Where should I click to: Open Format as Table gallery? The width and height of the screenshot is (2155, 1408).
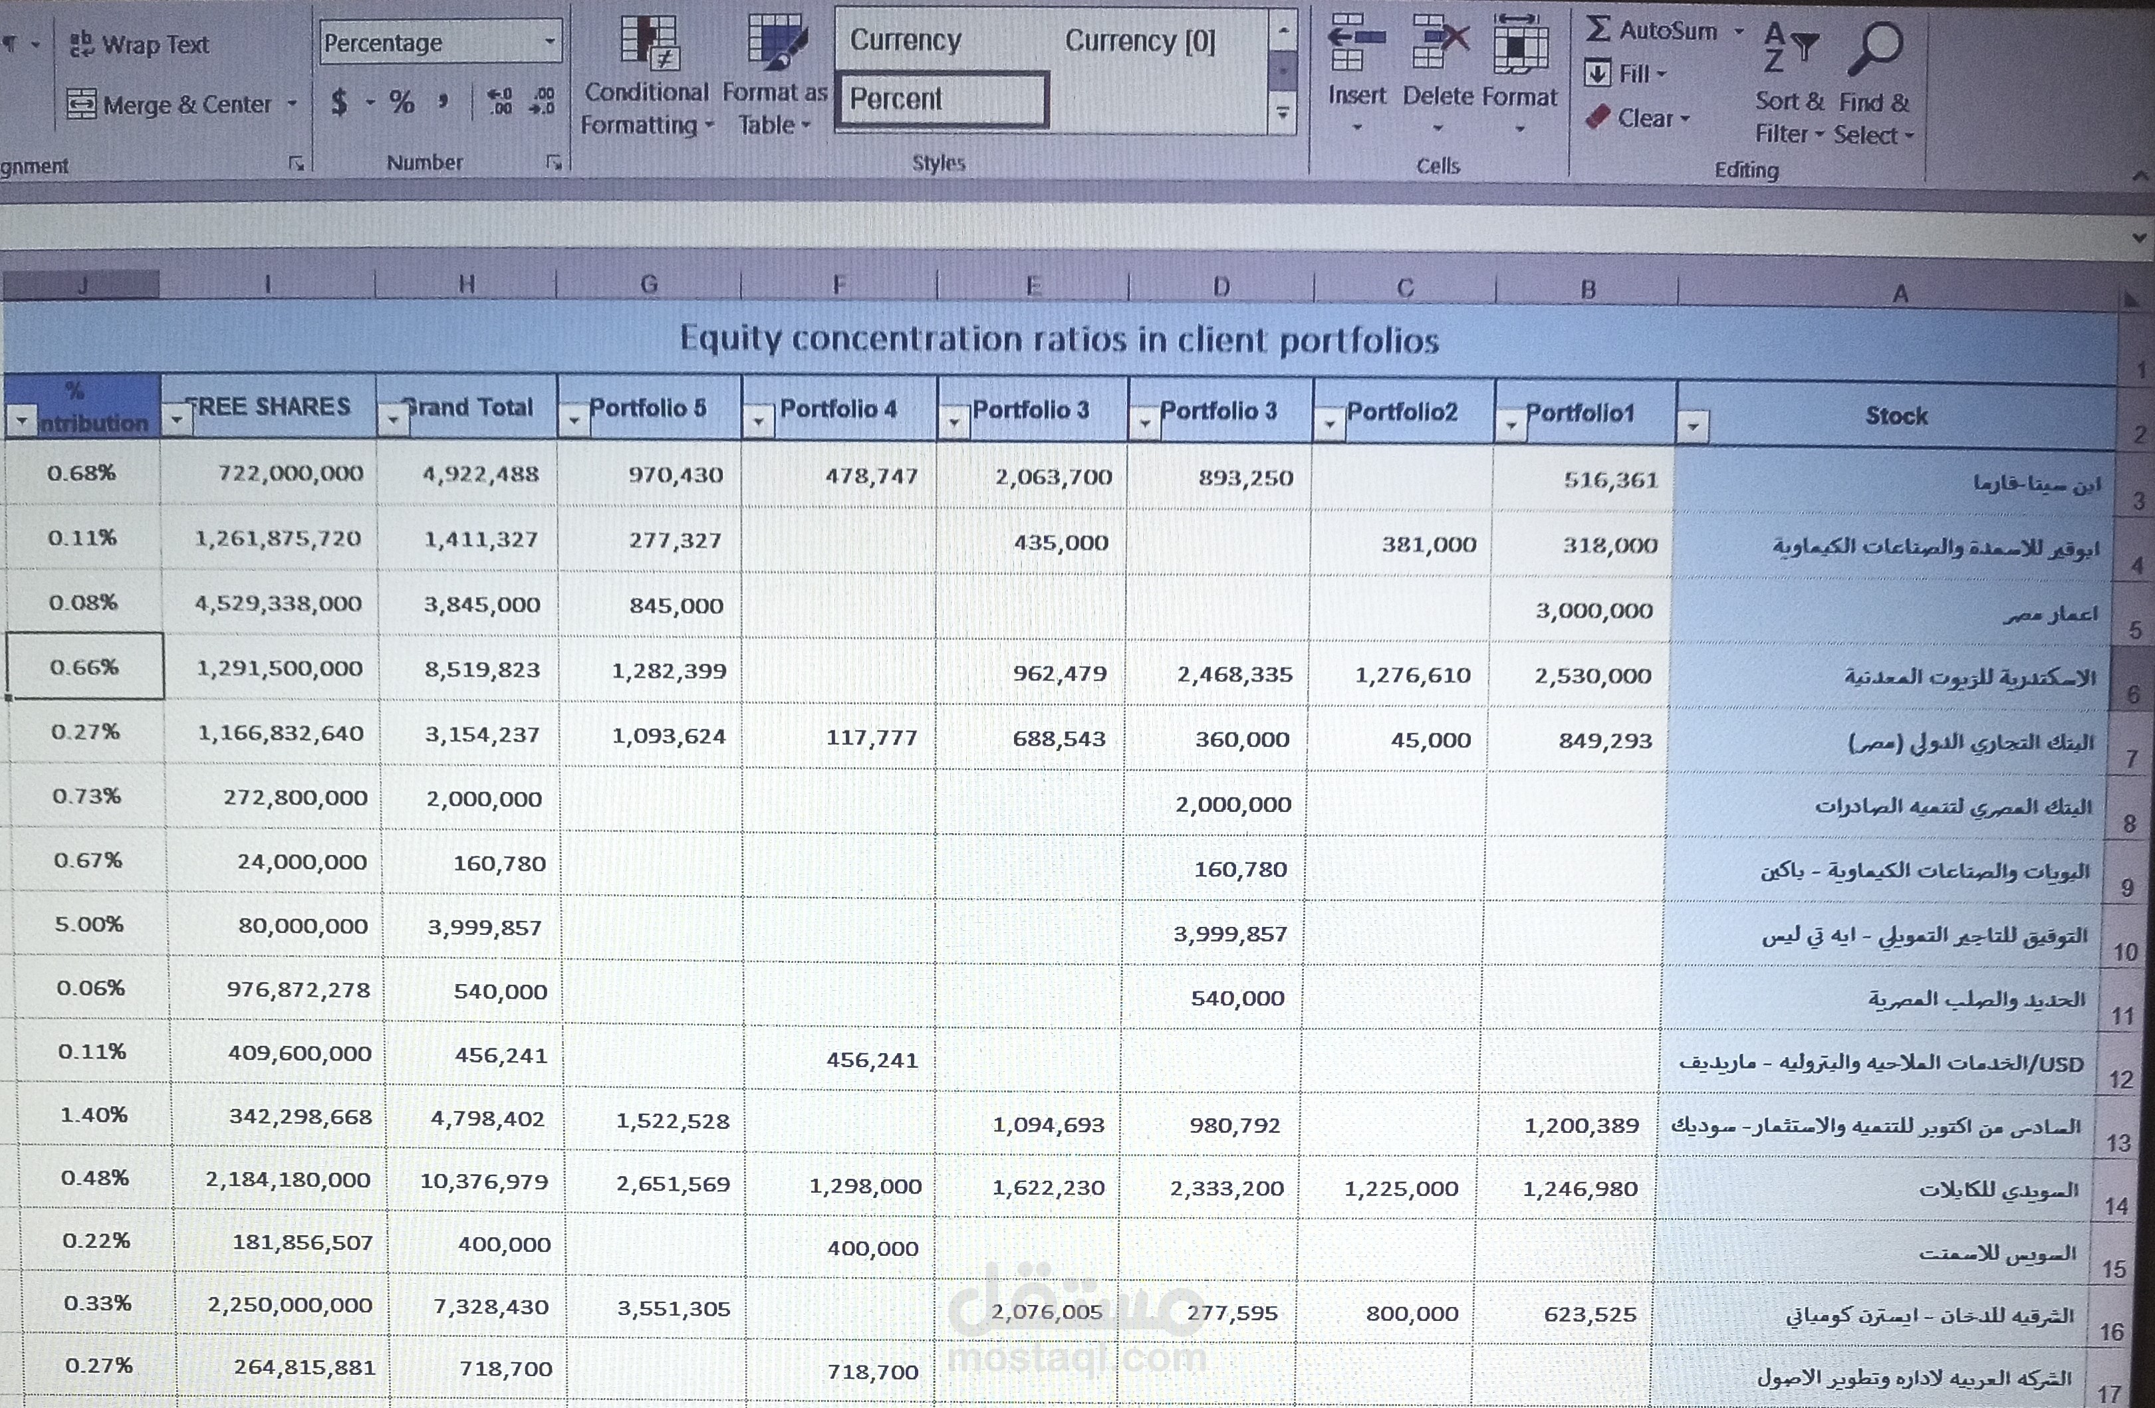click(x=775, y=76)
